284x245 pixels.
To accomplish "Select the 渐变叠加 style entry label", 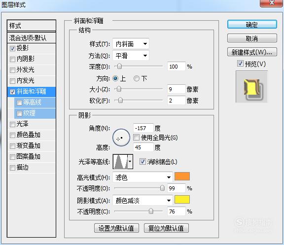I will 29,146.
